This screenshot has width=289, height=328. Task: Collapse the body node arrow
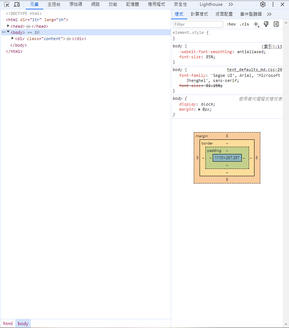pyautogui.click(x=8, y=32)
